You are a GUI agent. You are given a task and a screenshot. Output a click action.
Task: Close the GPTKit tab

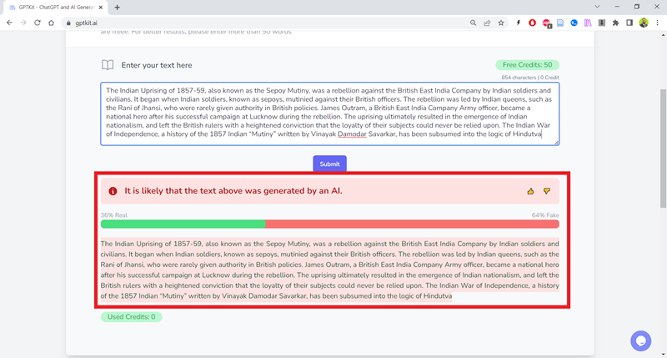pyautogui.click(x=101, y=8)
